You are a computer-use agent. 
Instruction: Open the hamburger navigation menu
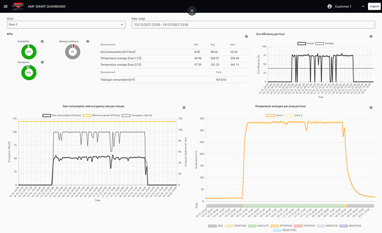point(6,6)
